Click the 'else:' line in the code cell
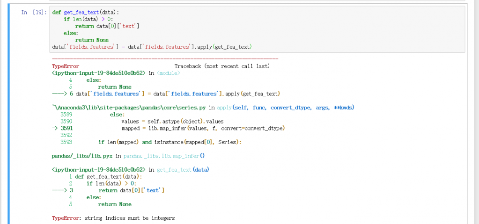This screenshot has height=224, width=479. pos(71,33)
